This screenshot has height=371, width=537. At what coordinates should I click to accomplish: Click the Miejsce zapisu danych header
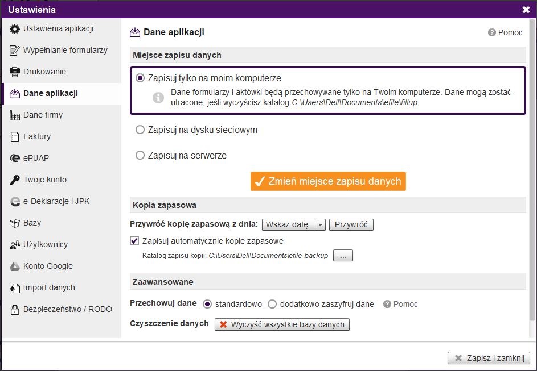click(x=328, y=55)
